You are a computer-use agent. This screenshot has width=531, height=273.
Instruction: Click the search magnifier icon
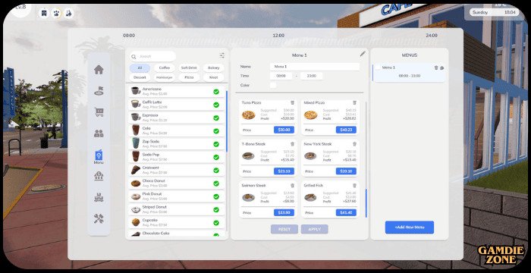pos(134,57)
